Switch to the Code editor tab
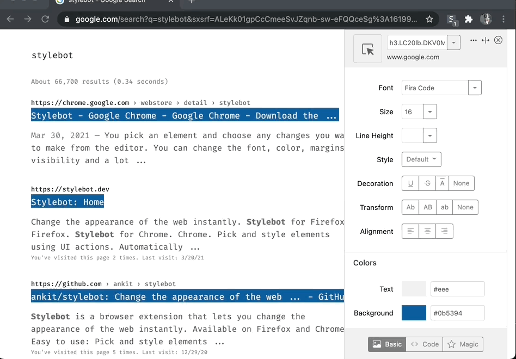Screen dimensions: 516x359 (425, 344)
